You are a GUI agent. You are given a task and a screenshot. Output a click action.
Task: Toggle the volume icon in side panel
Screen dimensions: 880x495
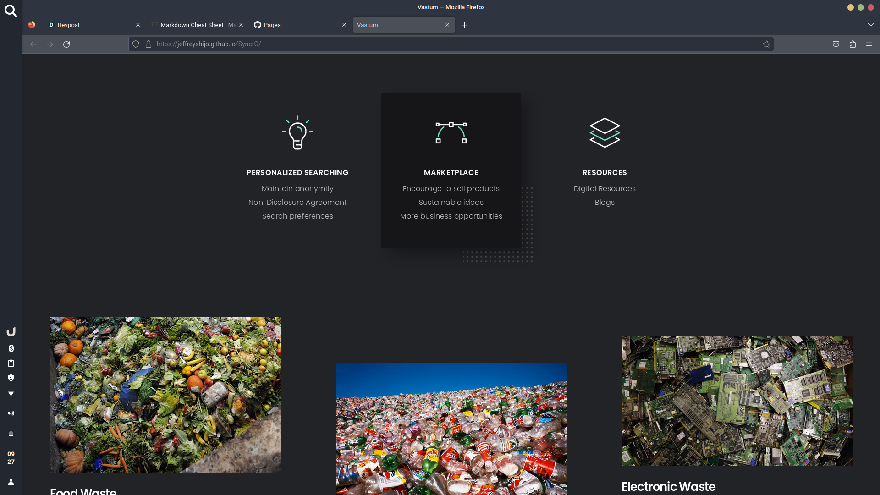coord(11,413)
